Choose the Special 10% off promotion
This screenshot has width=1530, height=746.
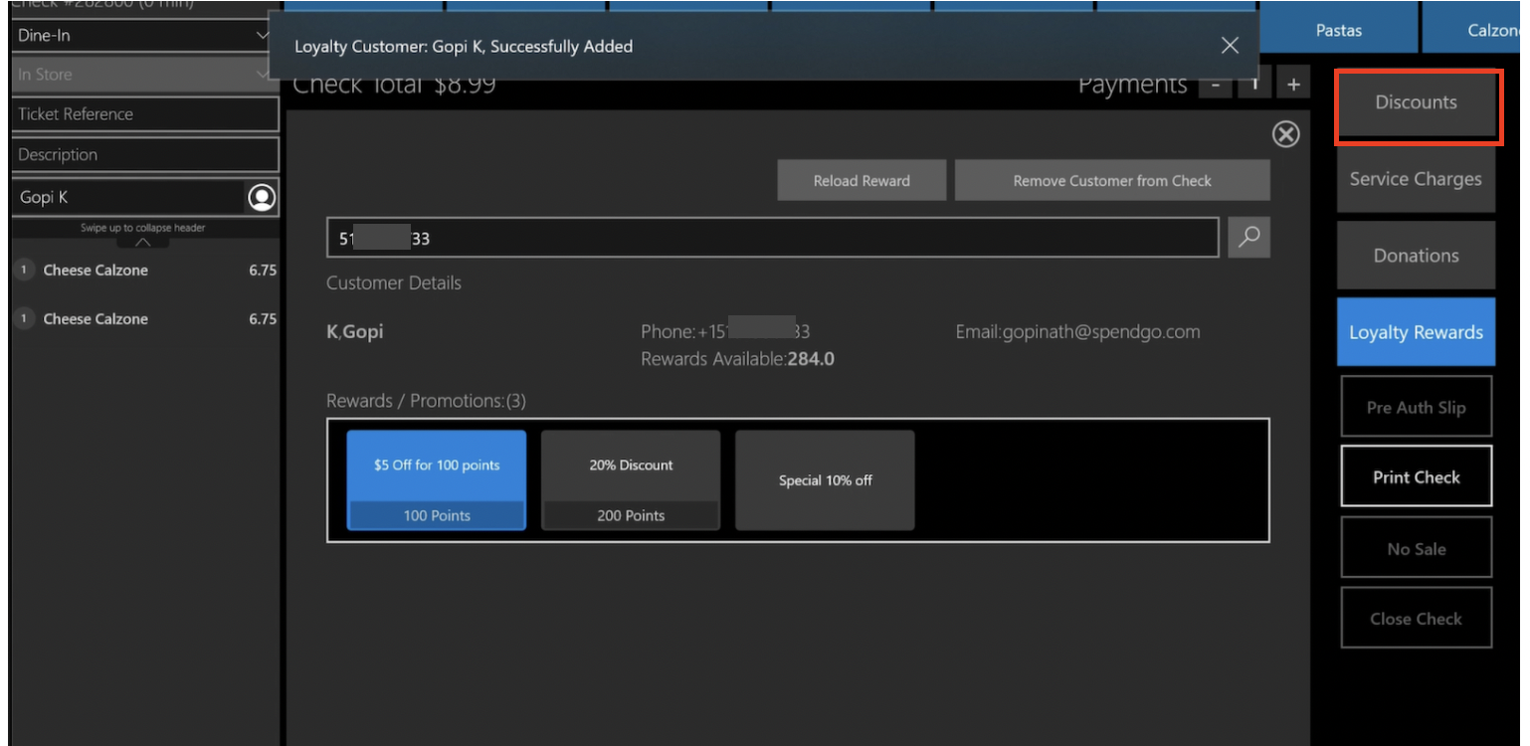825,480
